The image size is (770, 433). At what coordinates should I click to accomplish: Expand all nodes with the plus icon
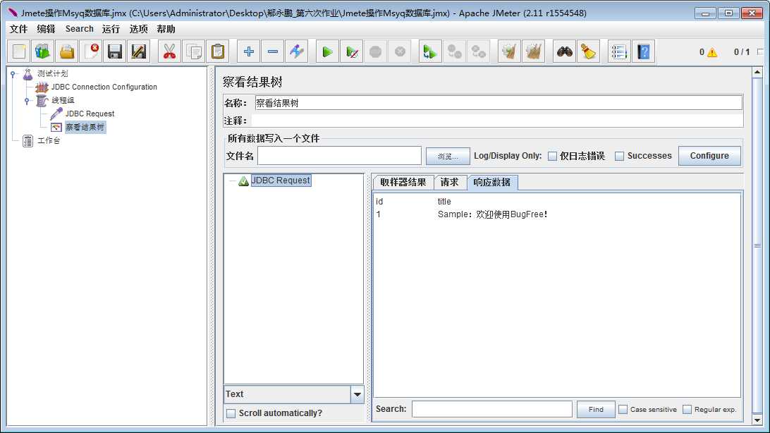[248, 51]
